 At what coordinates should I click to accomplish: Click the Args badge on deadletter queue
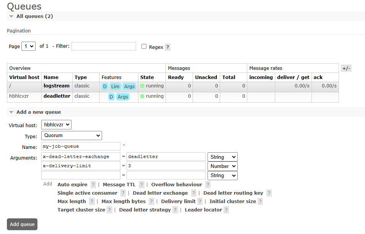[123, 97]
